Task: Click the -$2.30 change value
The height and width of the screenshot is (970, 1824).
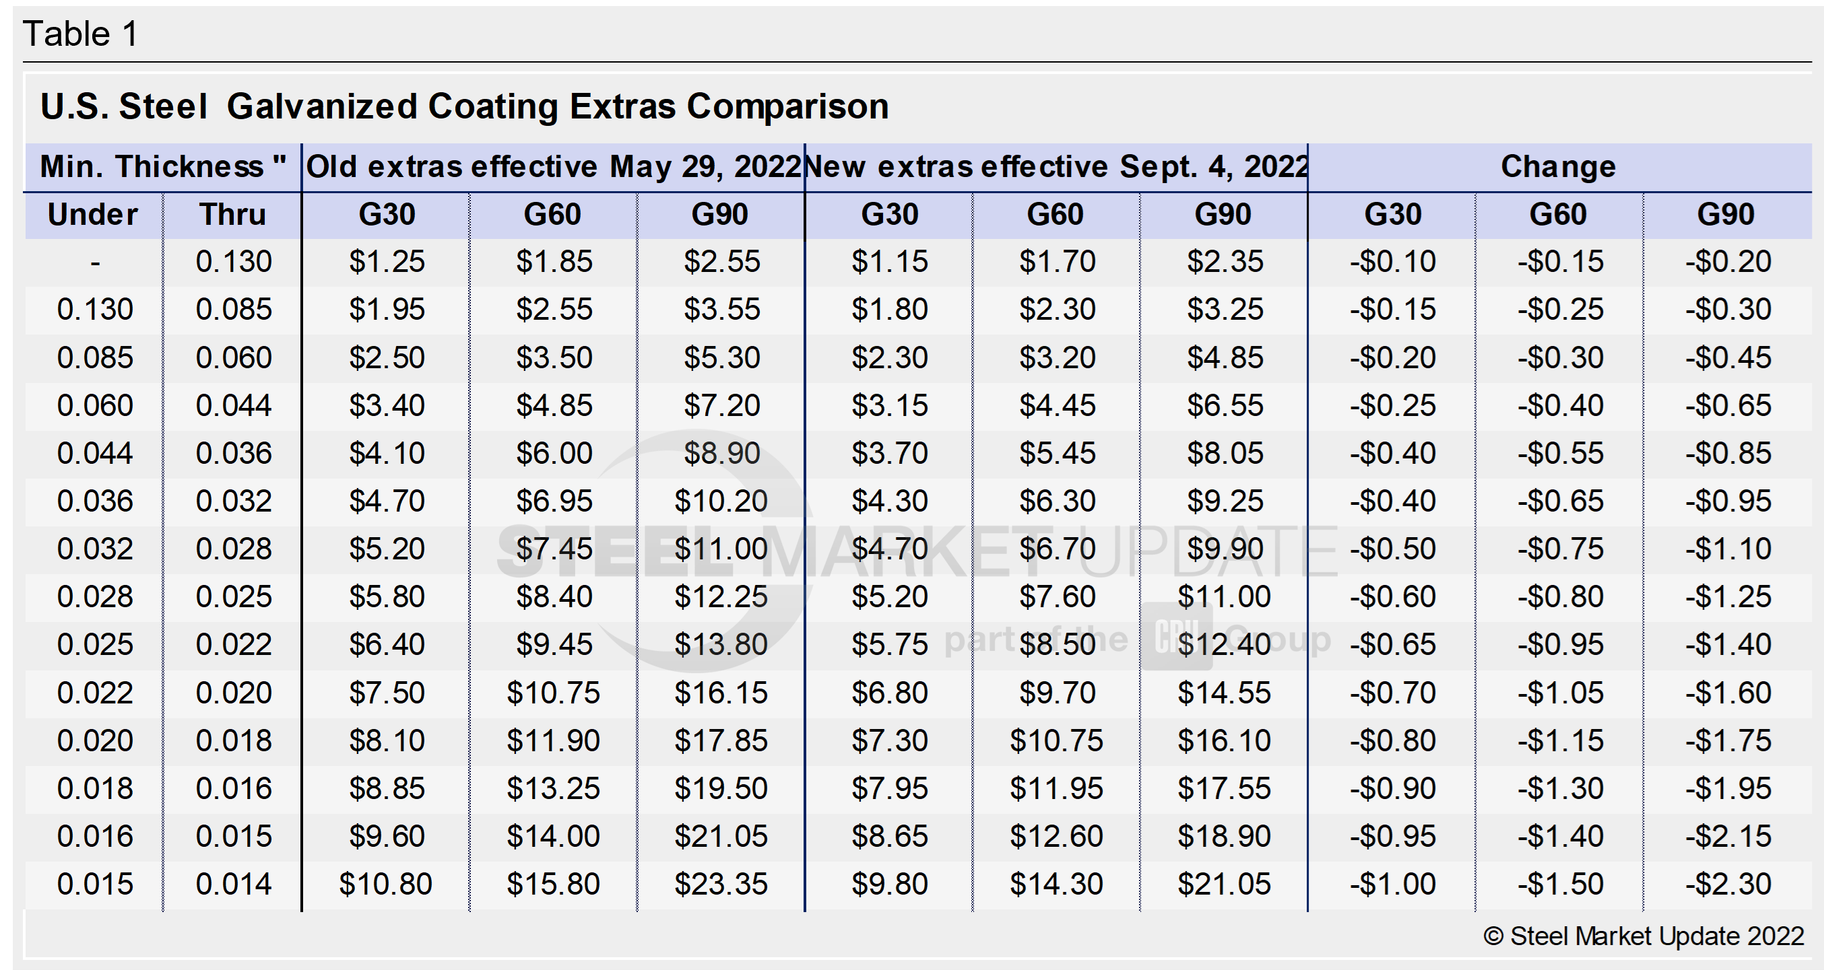Action: coord(1728,885)
